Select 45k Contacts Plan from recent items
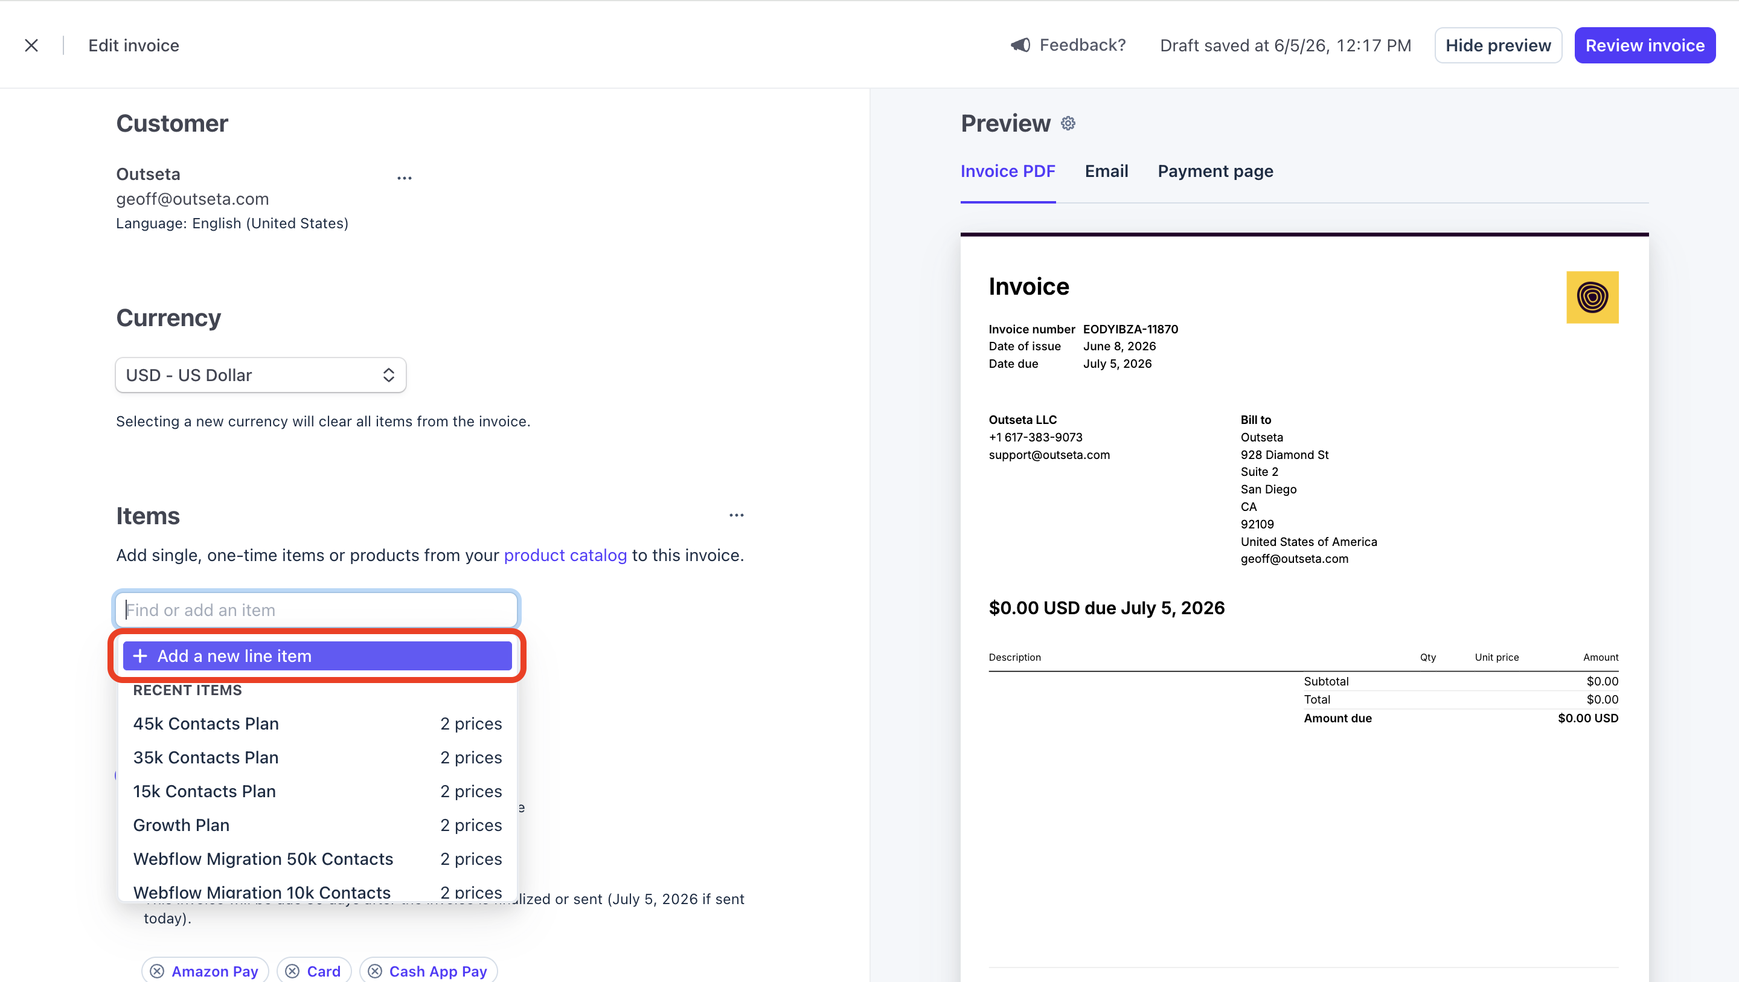 tap(317, 724)
